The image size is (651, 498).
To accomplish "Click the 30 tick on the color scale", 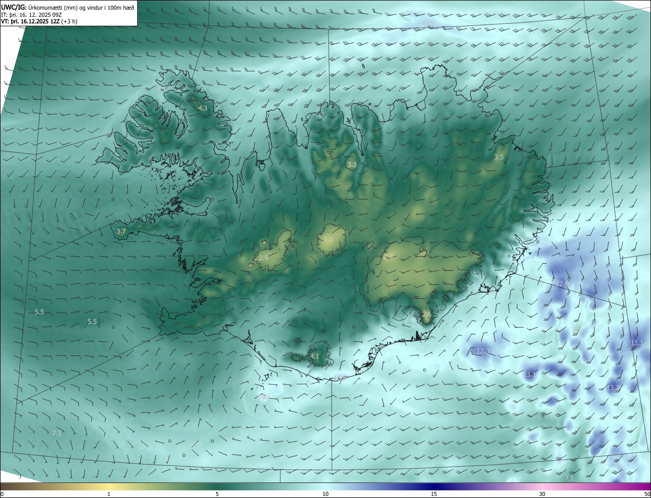I will [x=542, y=494].
